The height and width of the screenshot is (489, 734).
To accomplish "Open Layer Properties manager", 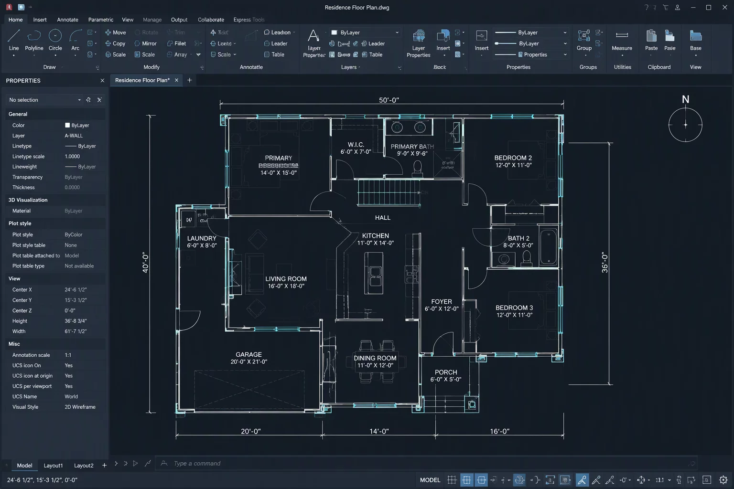I will point(419,43).
